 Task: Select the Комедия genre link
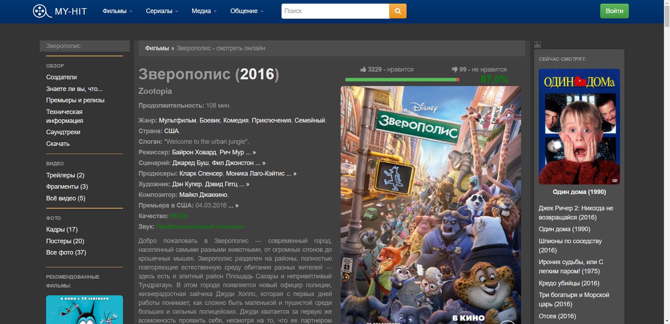pos(236,120)
